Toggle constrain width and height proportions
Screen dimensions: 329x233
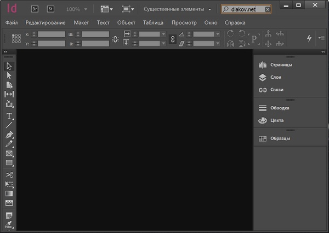(115, 39)
